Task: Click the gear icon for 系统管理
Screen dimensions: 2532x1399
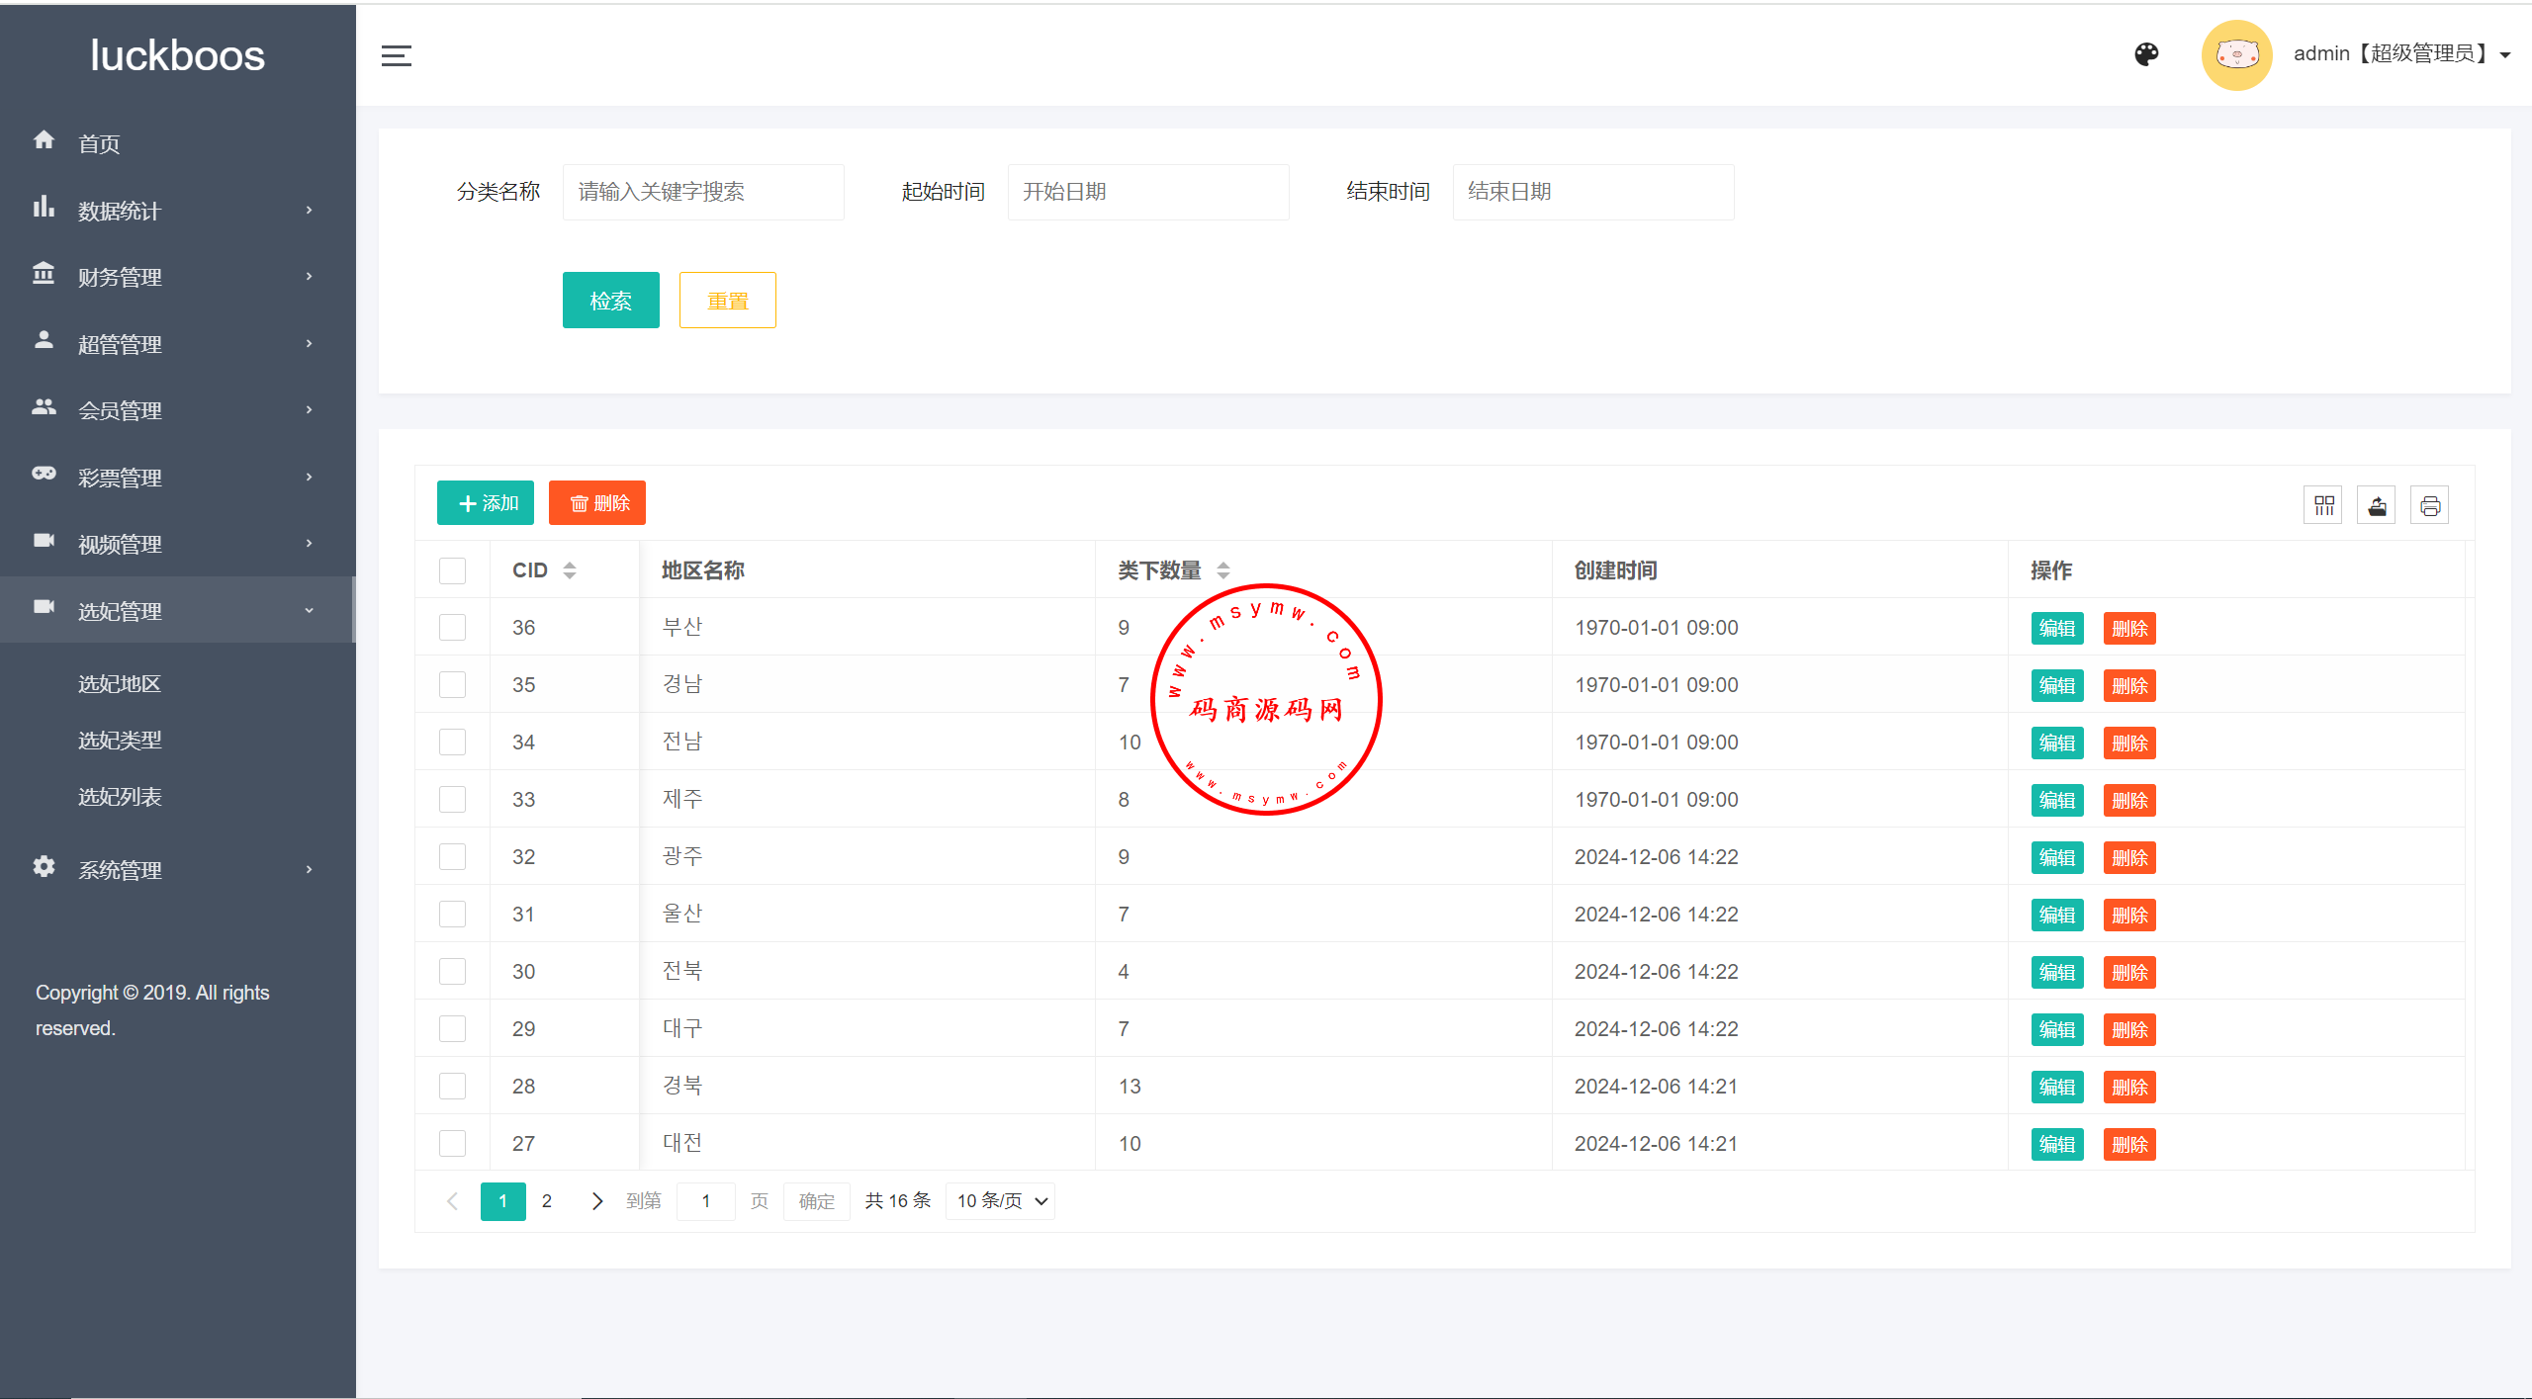Action: click(x=44, y=866)
